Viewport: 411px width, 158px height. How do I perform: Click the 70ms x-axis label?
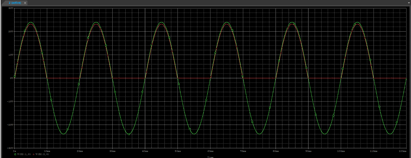[x=243, y=151]
